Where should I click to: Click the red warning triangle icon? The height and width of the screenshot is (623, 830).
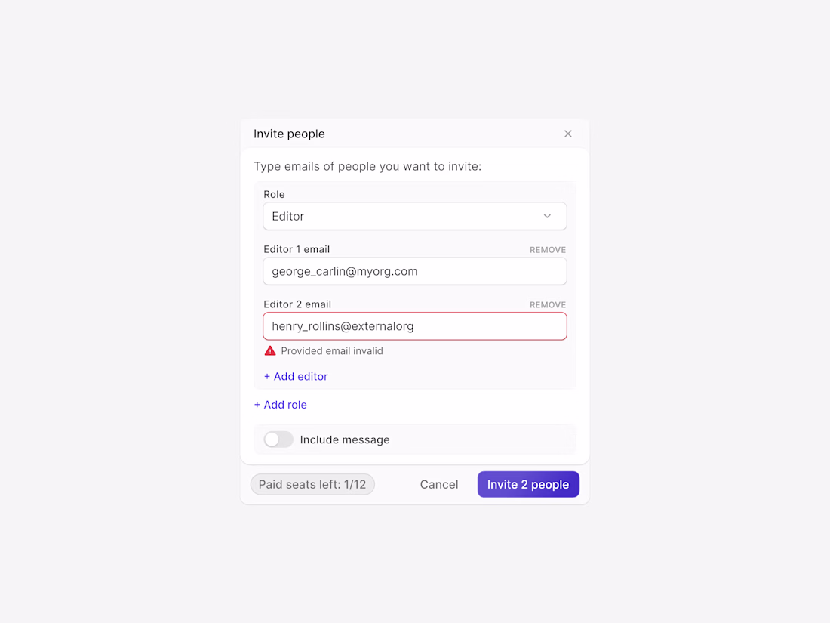point(270,350)
